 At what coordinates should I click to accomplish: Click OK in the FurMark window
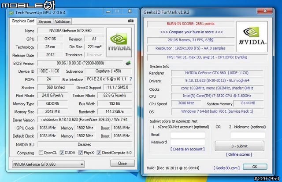pyautogui.click(x=255, y=167)
